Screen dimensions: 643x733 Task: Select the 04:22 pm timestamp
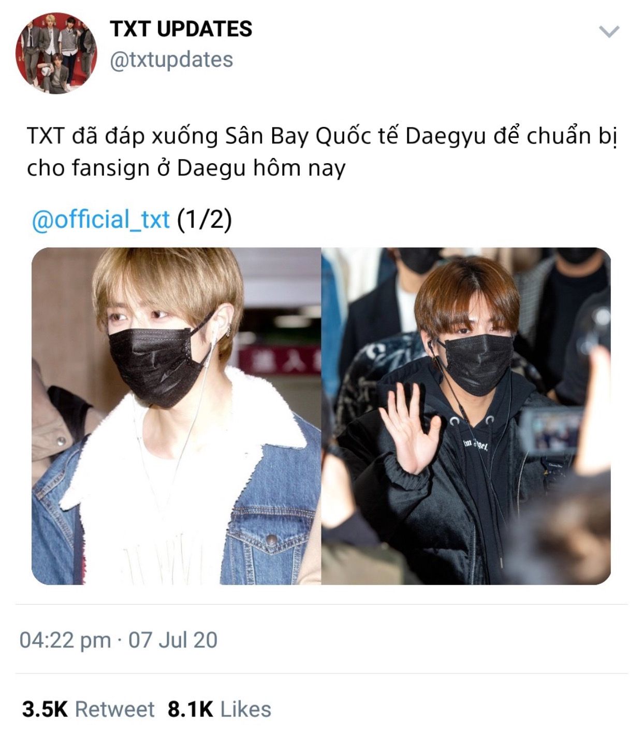pyautogui.click(x=65, y=640)
